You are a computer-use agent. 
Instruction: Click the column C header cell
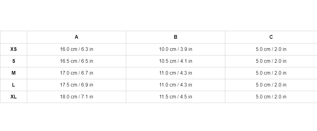[271, 37]
